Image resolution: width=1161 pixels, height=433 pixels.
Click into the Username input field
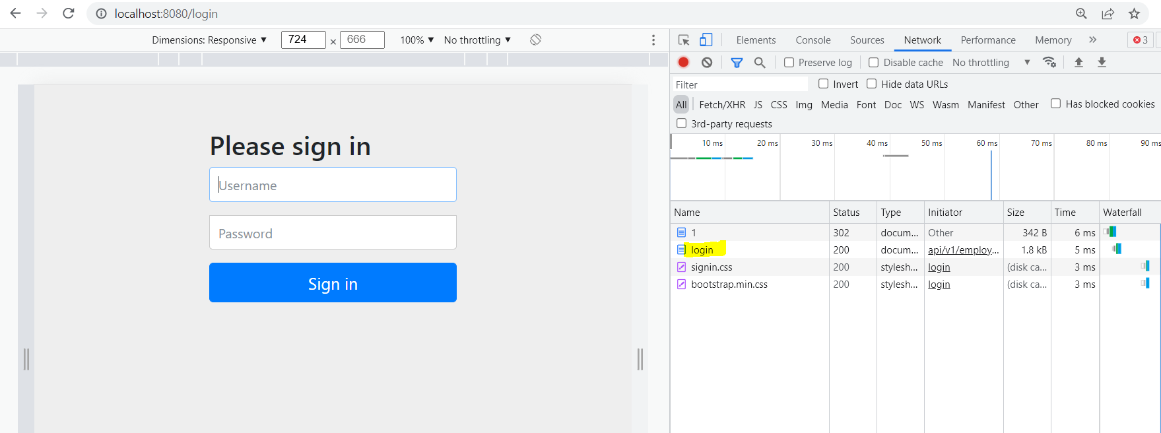pyautogui.click(x=333, y=185)
